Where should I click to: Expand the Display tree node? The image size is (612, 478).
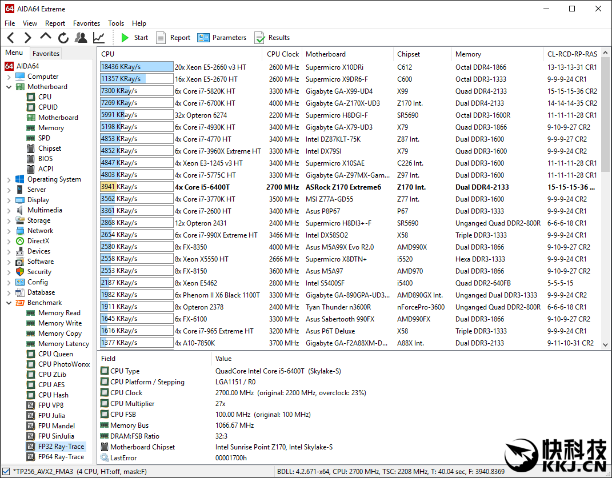[9, 200]
